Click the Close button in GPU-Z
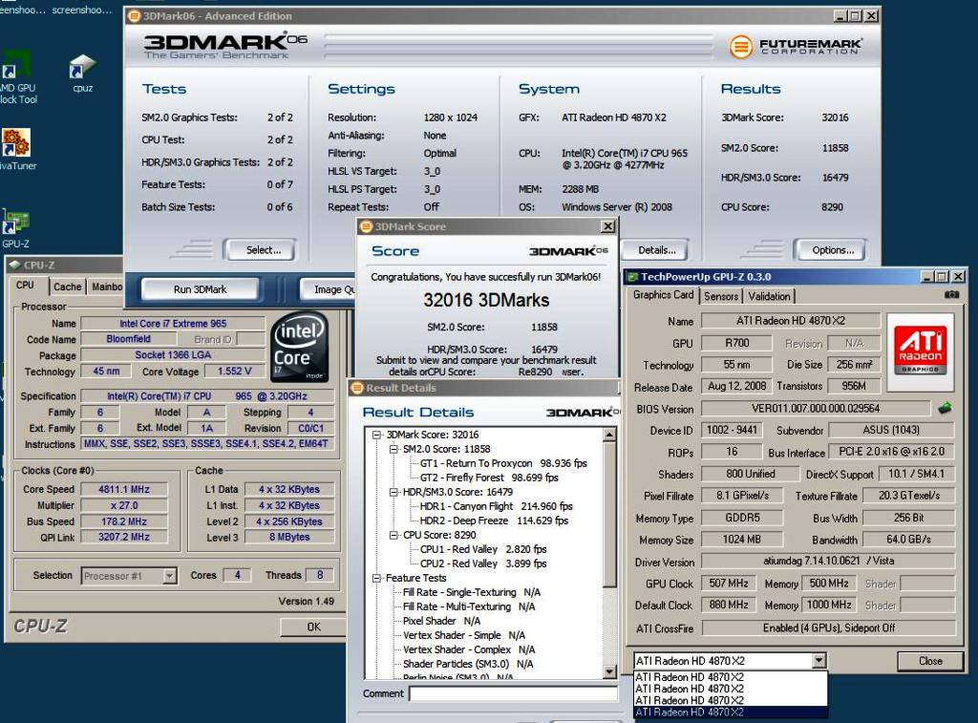The height and width of the screenshot is (723, 978). tap(929, 661)
